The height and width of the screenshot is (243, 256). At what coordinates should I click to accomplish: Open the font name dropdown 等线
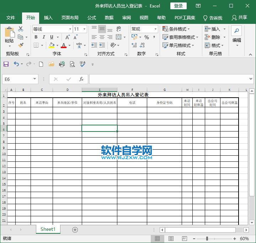coord(70,29)
